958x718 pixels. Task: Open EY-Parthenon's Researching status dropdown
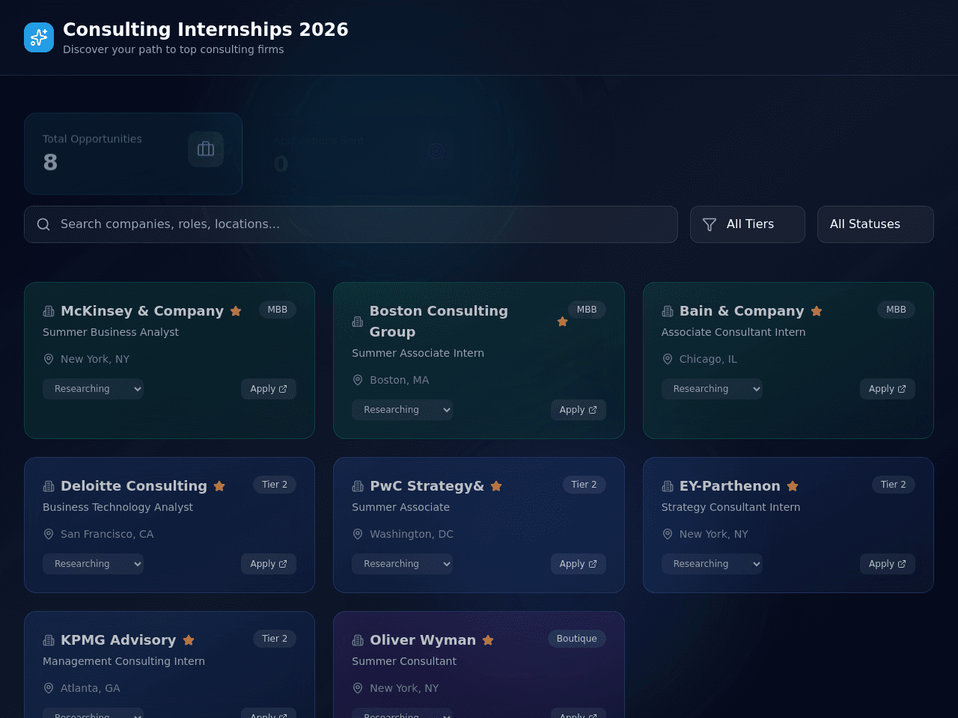click(712, 564)
